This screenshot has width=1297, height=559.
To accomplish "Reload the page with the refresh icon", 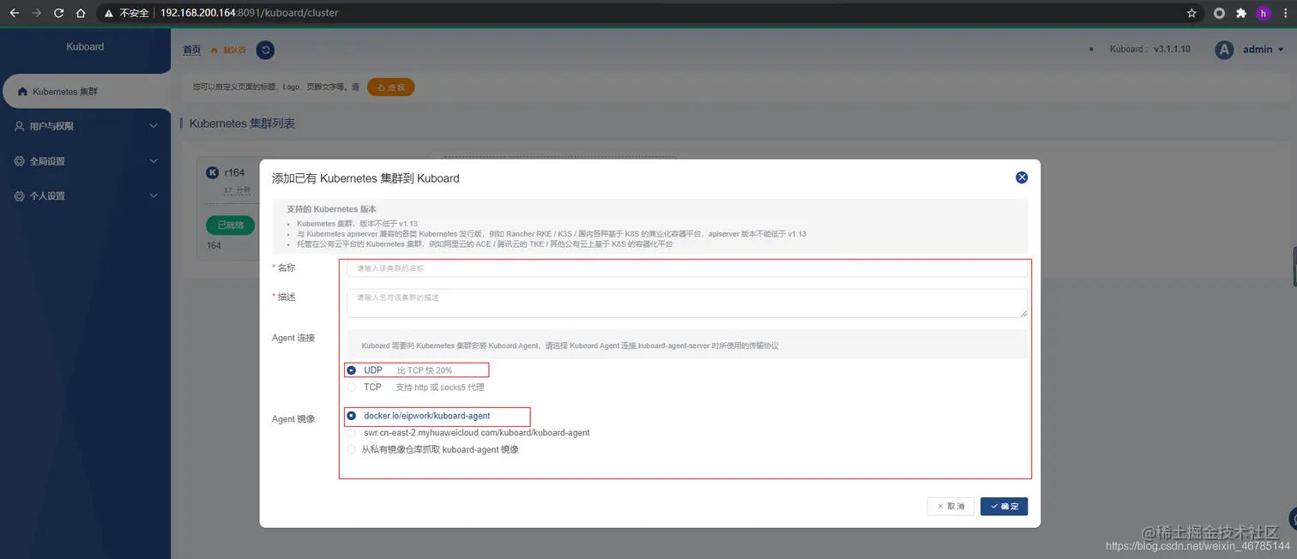I will click(x=58, y=13).
